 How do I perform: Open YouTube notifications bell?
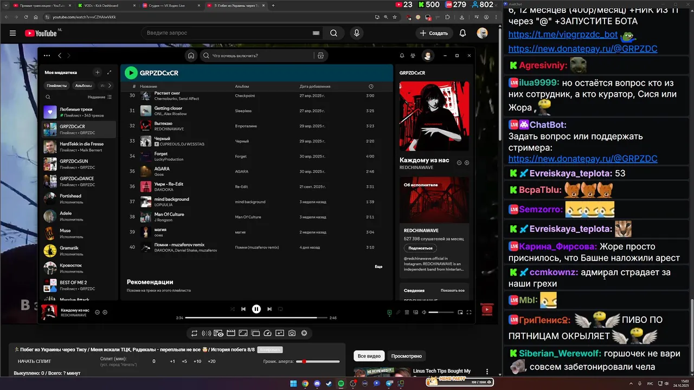point(462,33)
